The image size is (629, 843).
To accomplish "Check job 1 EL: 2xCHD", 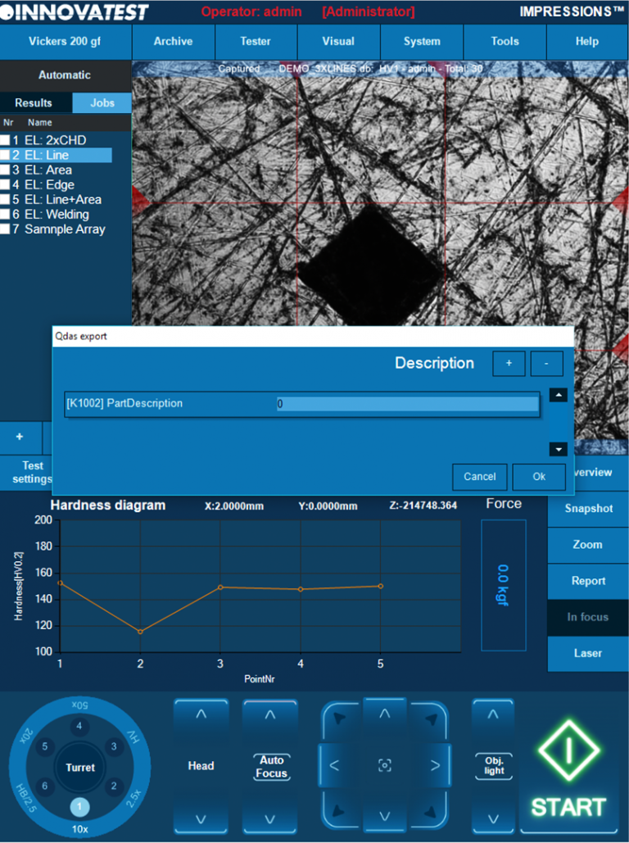I will [5, 140].
